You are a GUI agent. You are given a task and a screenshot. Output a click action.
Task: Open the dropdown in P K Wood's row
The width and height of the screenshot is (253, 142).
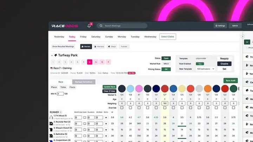pyautogui.click(x=106, y=117)
